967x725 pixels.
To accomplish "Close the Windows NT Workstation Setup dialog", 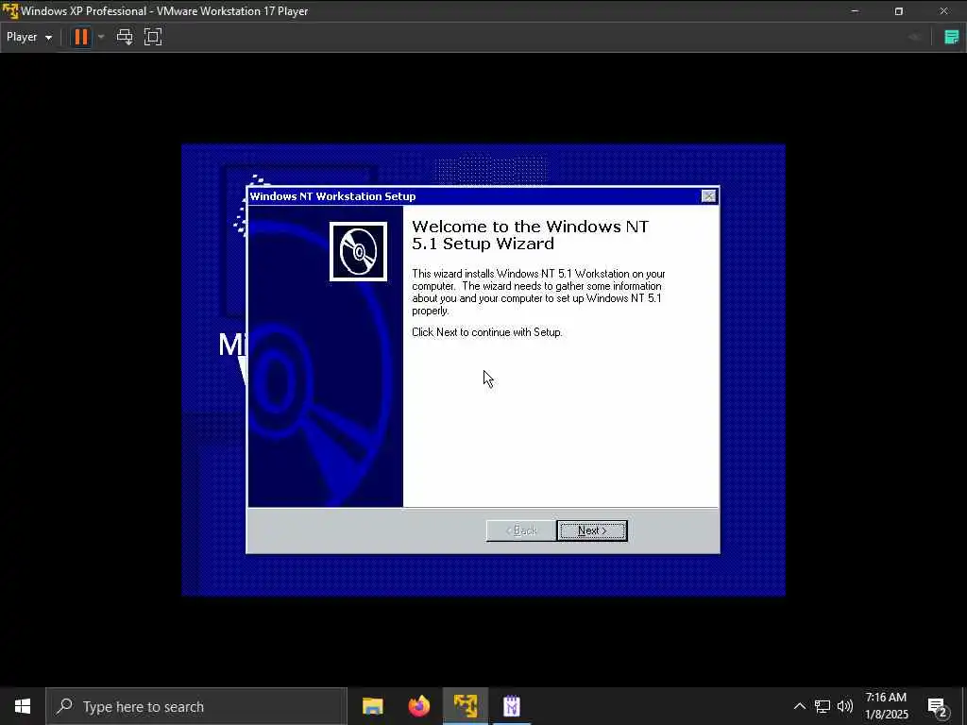I will click(x=708, y=196).
